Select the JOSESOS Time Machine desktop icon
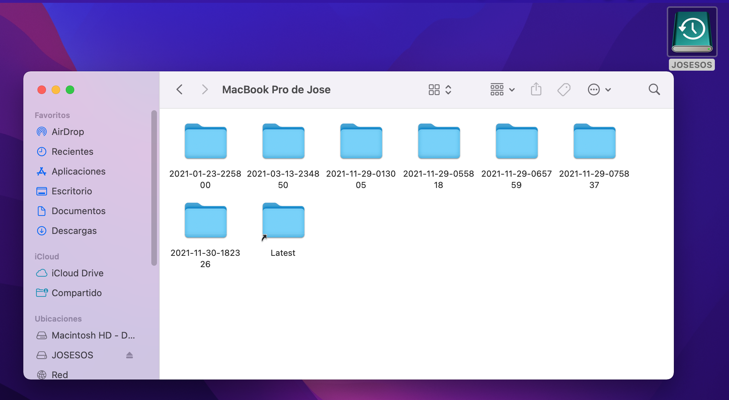Screen dimensions: 729x400 [692, 32]
